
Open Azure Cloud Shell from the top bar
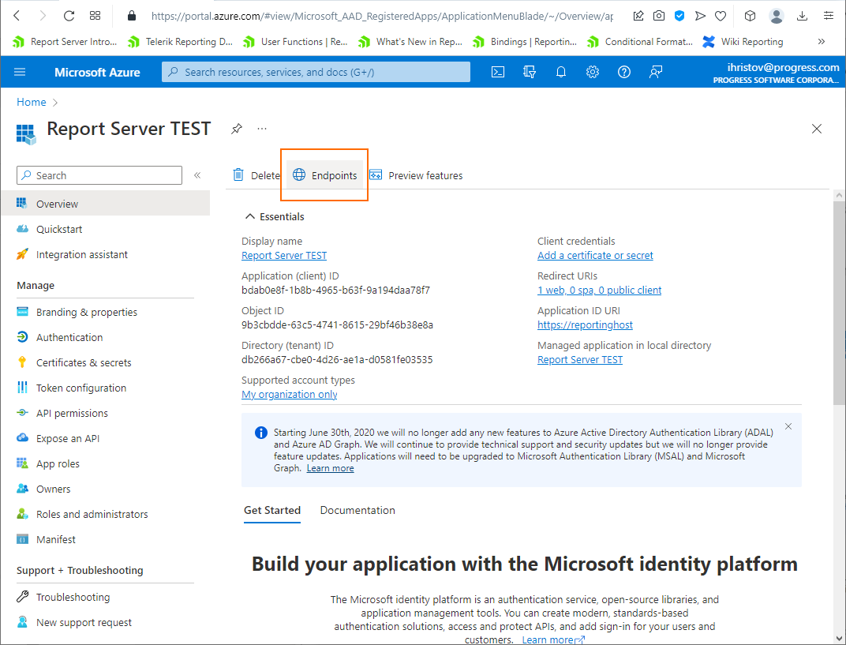coord(498,72)
